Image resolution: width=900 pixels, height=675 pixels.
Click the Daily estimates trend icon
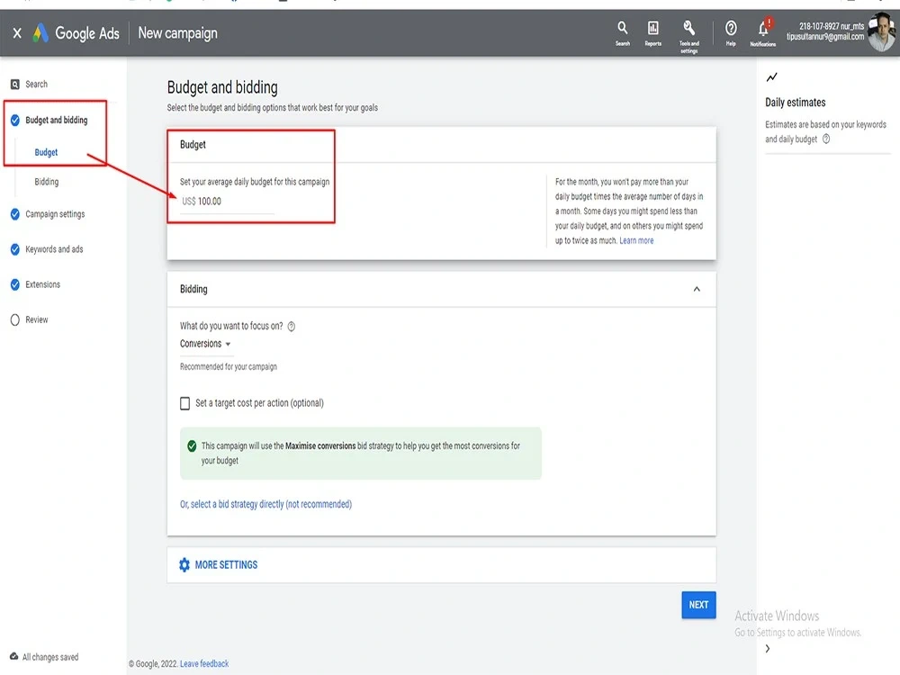click(772, 76)
